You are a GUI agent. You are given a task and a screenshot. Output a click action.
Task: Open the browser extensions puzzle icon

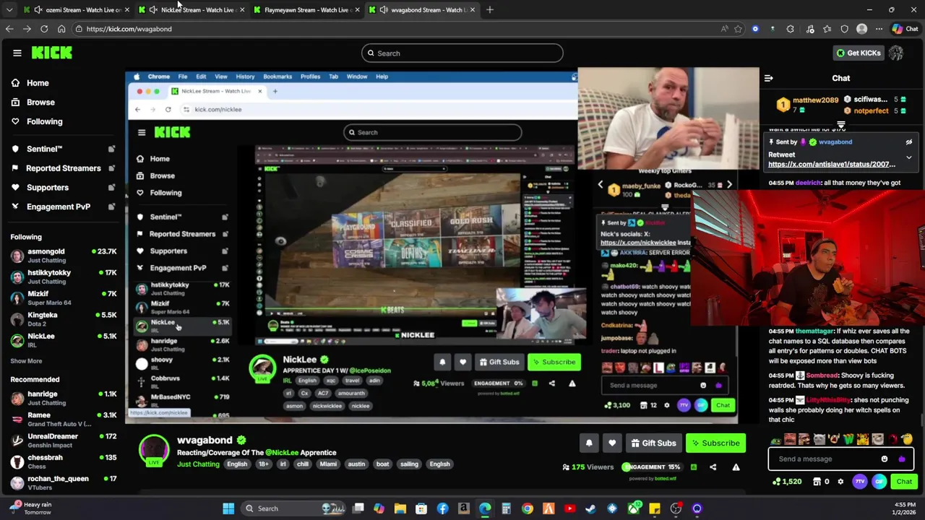790,29
